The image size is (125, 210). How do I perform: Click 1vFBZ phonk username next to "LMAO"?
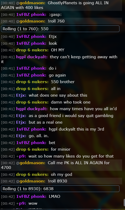[31, 196]
